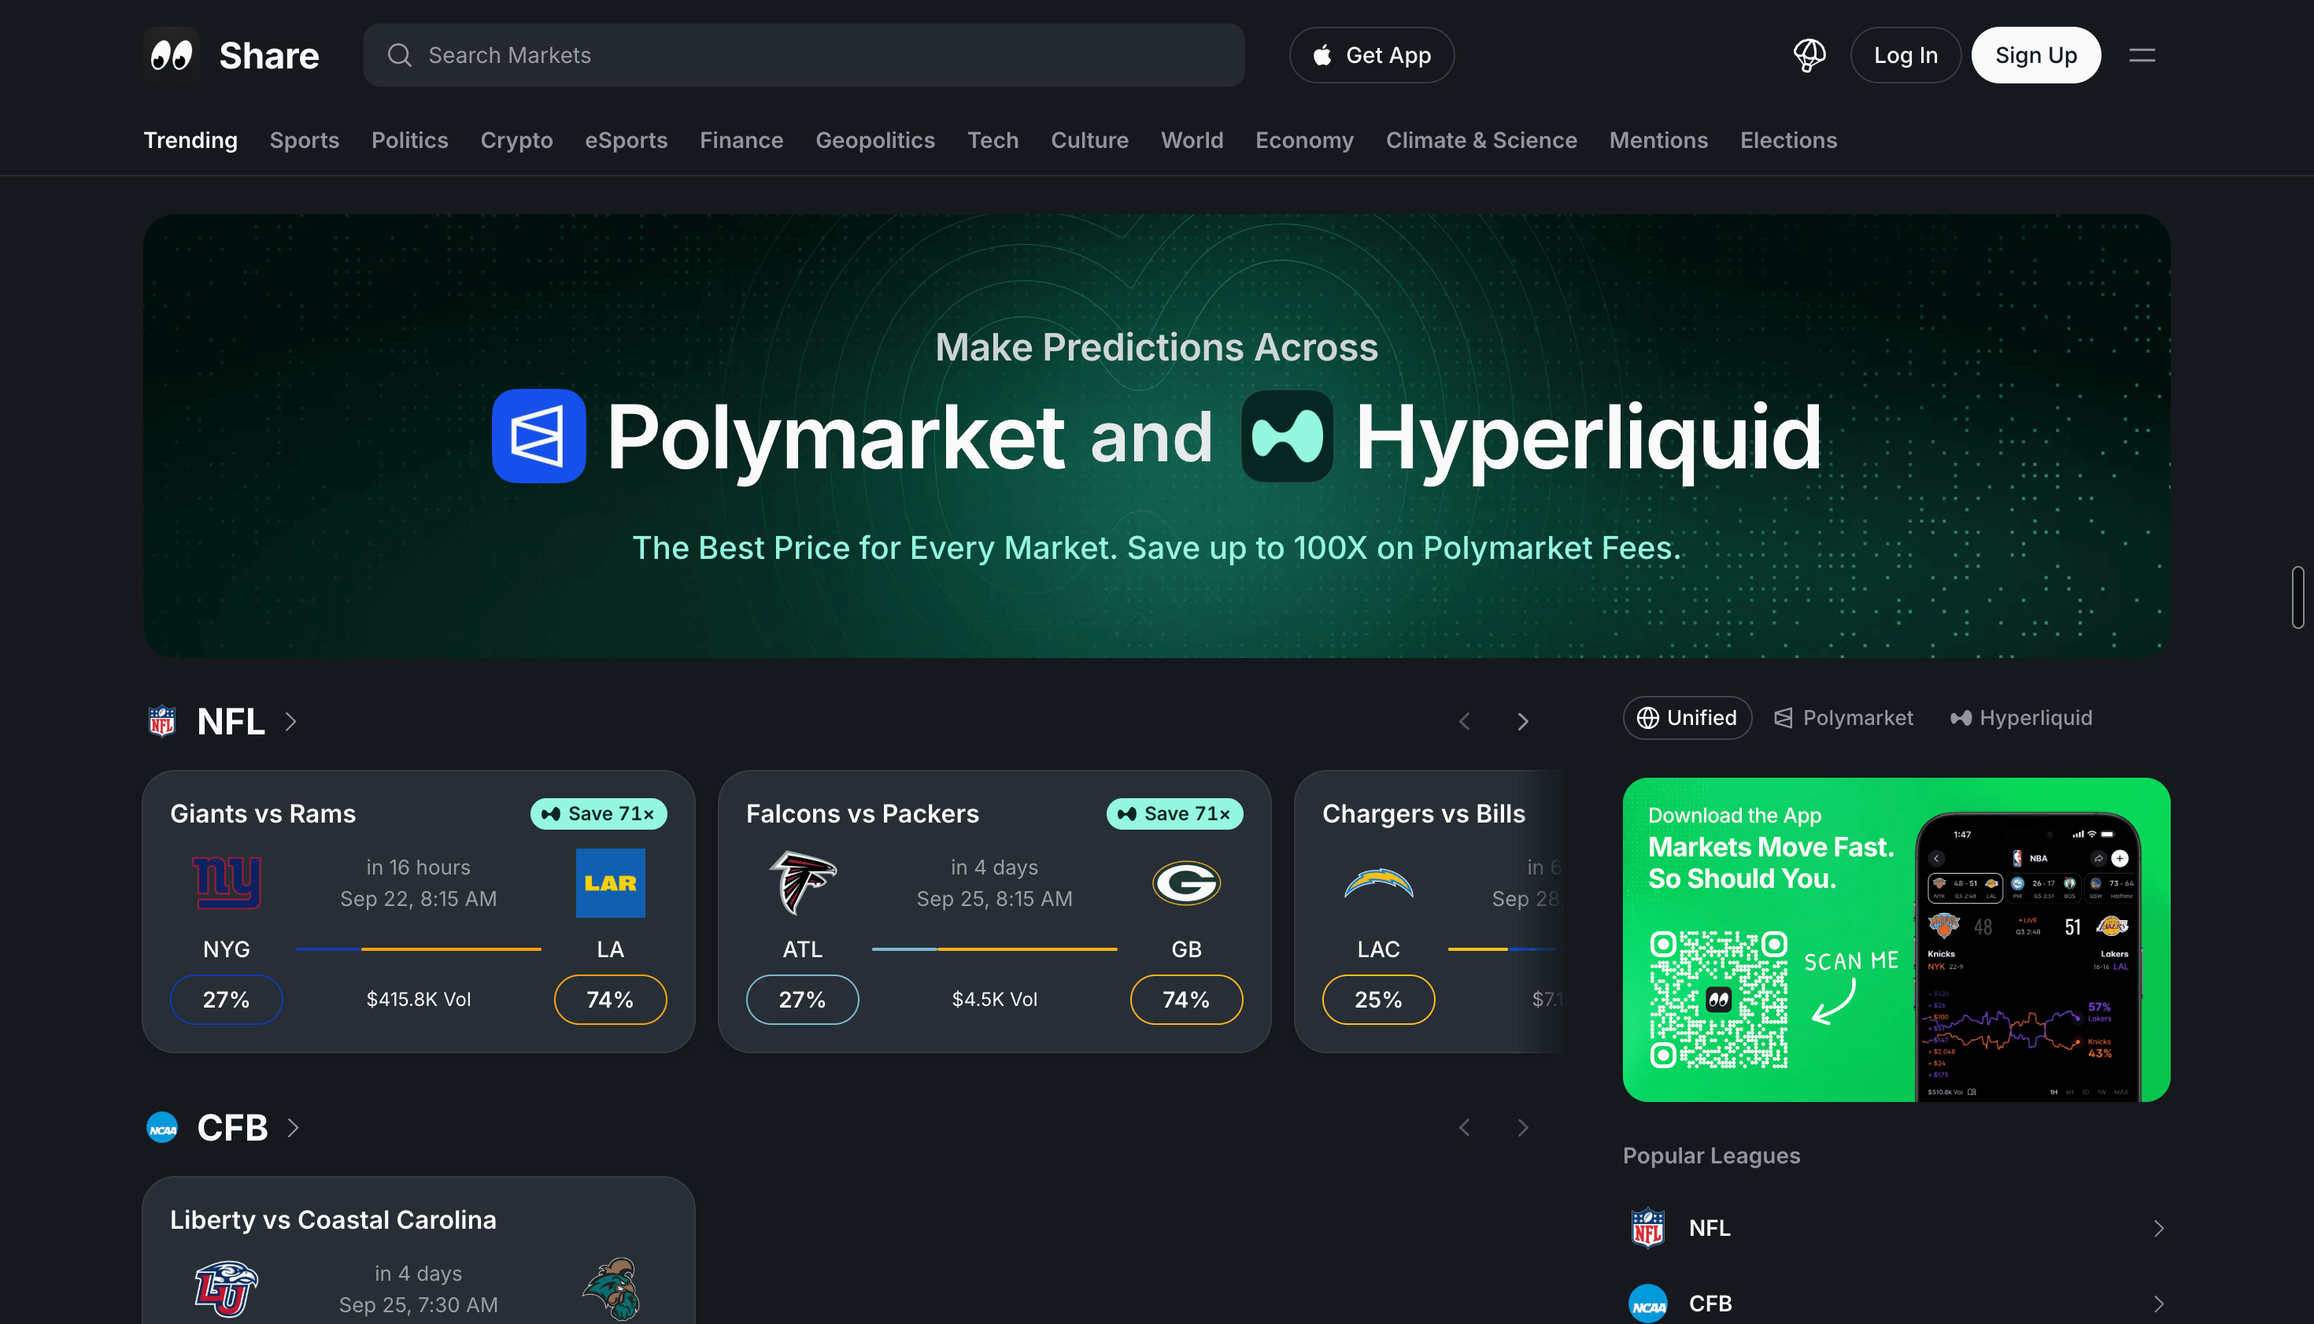The height and width of the screenshot is (1324, 2314).
Task: Switch to the eSports tab
Action: point(626,140)
